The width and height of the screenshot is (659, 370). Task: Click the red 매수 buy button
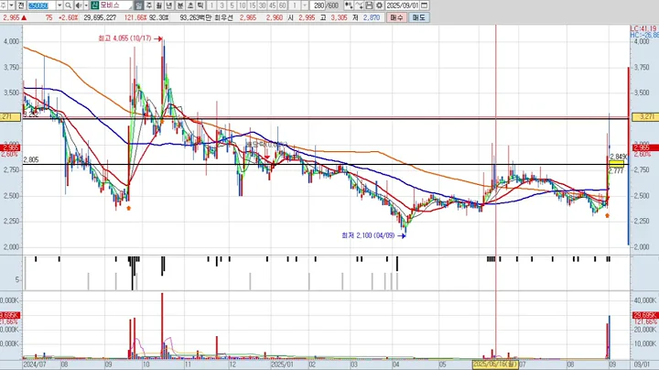pos(396,17)
